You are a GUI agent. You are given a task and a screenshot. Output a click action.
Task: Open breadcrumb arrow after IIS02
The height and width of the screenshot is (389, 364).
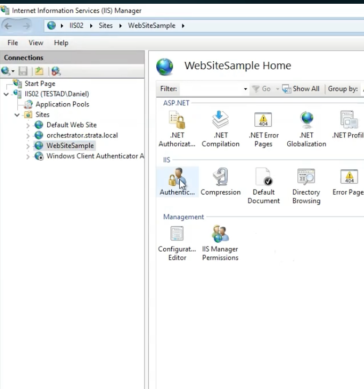[91, 26]
